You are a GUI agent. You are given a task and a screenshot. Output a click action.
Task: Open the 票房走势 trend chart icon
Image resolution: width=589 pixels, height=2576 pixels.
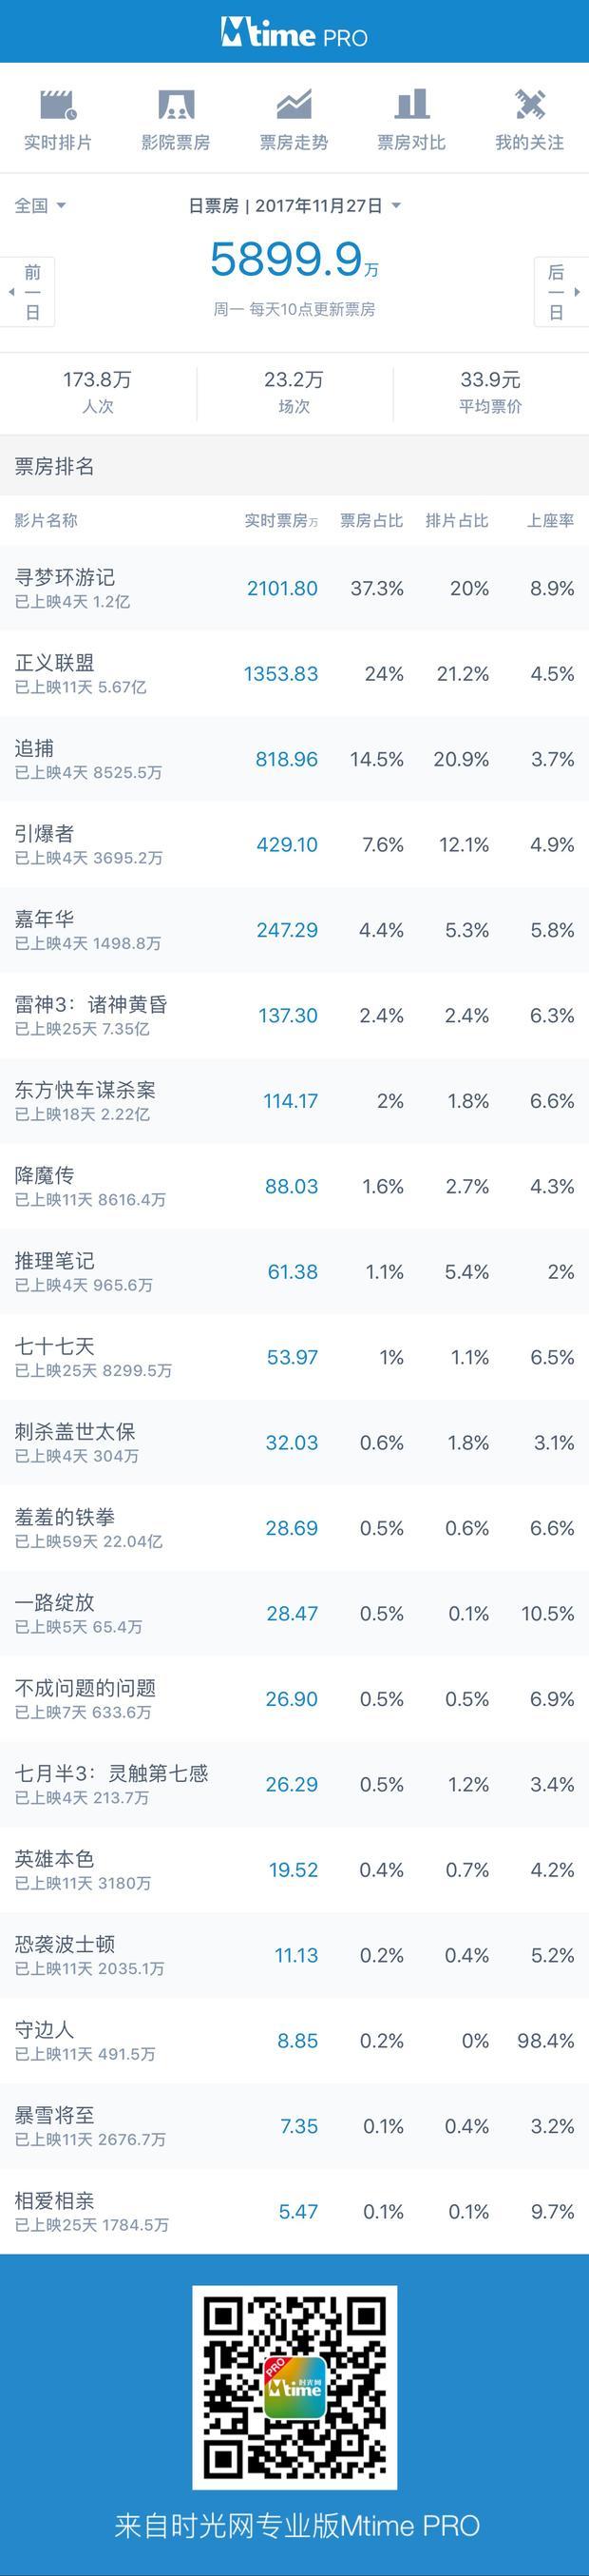pyautogui.click(x=294, y=105)
